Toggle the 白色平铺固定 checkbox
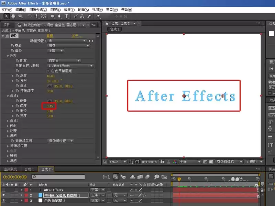Viewport: 275px width, 206px height. (x=48, y=71)
